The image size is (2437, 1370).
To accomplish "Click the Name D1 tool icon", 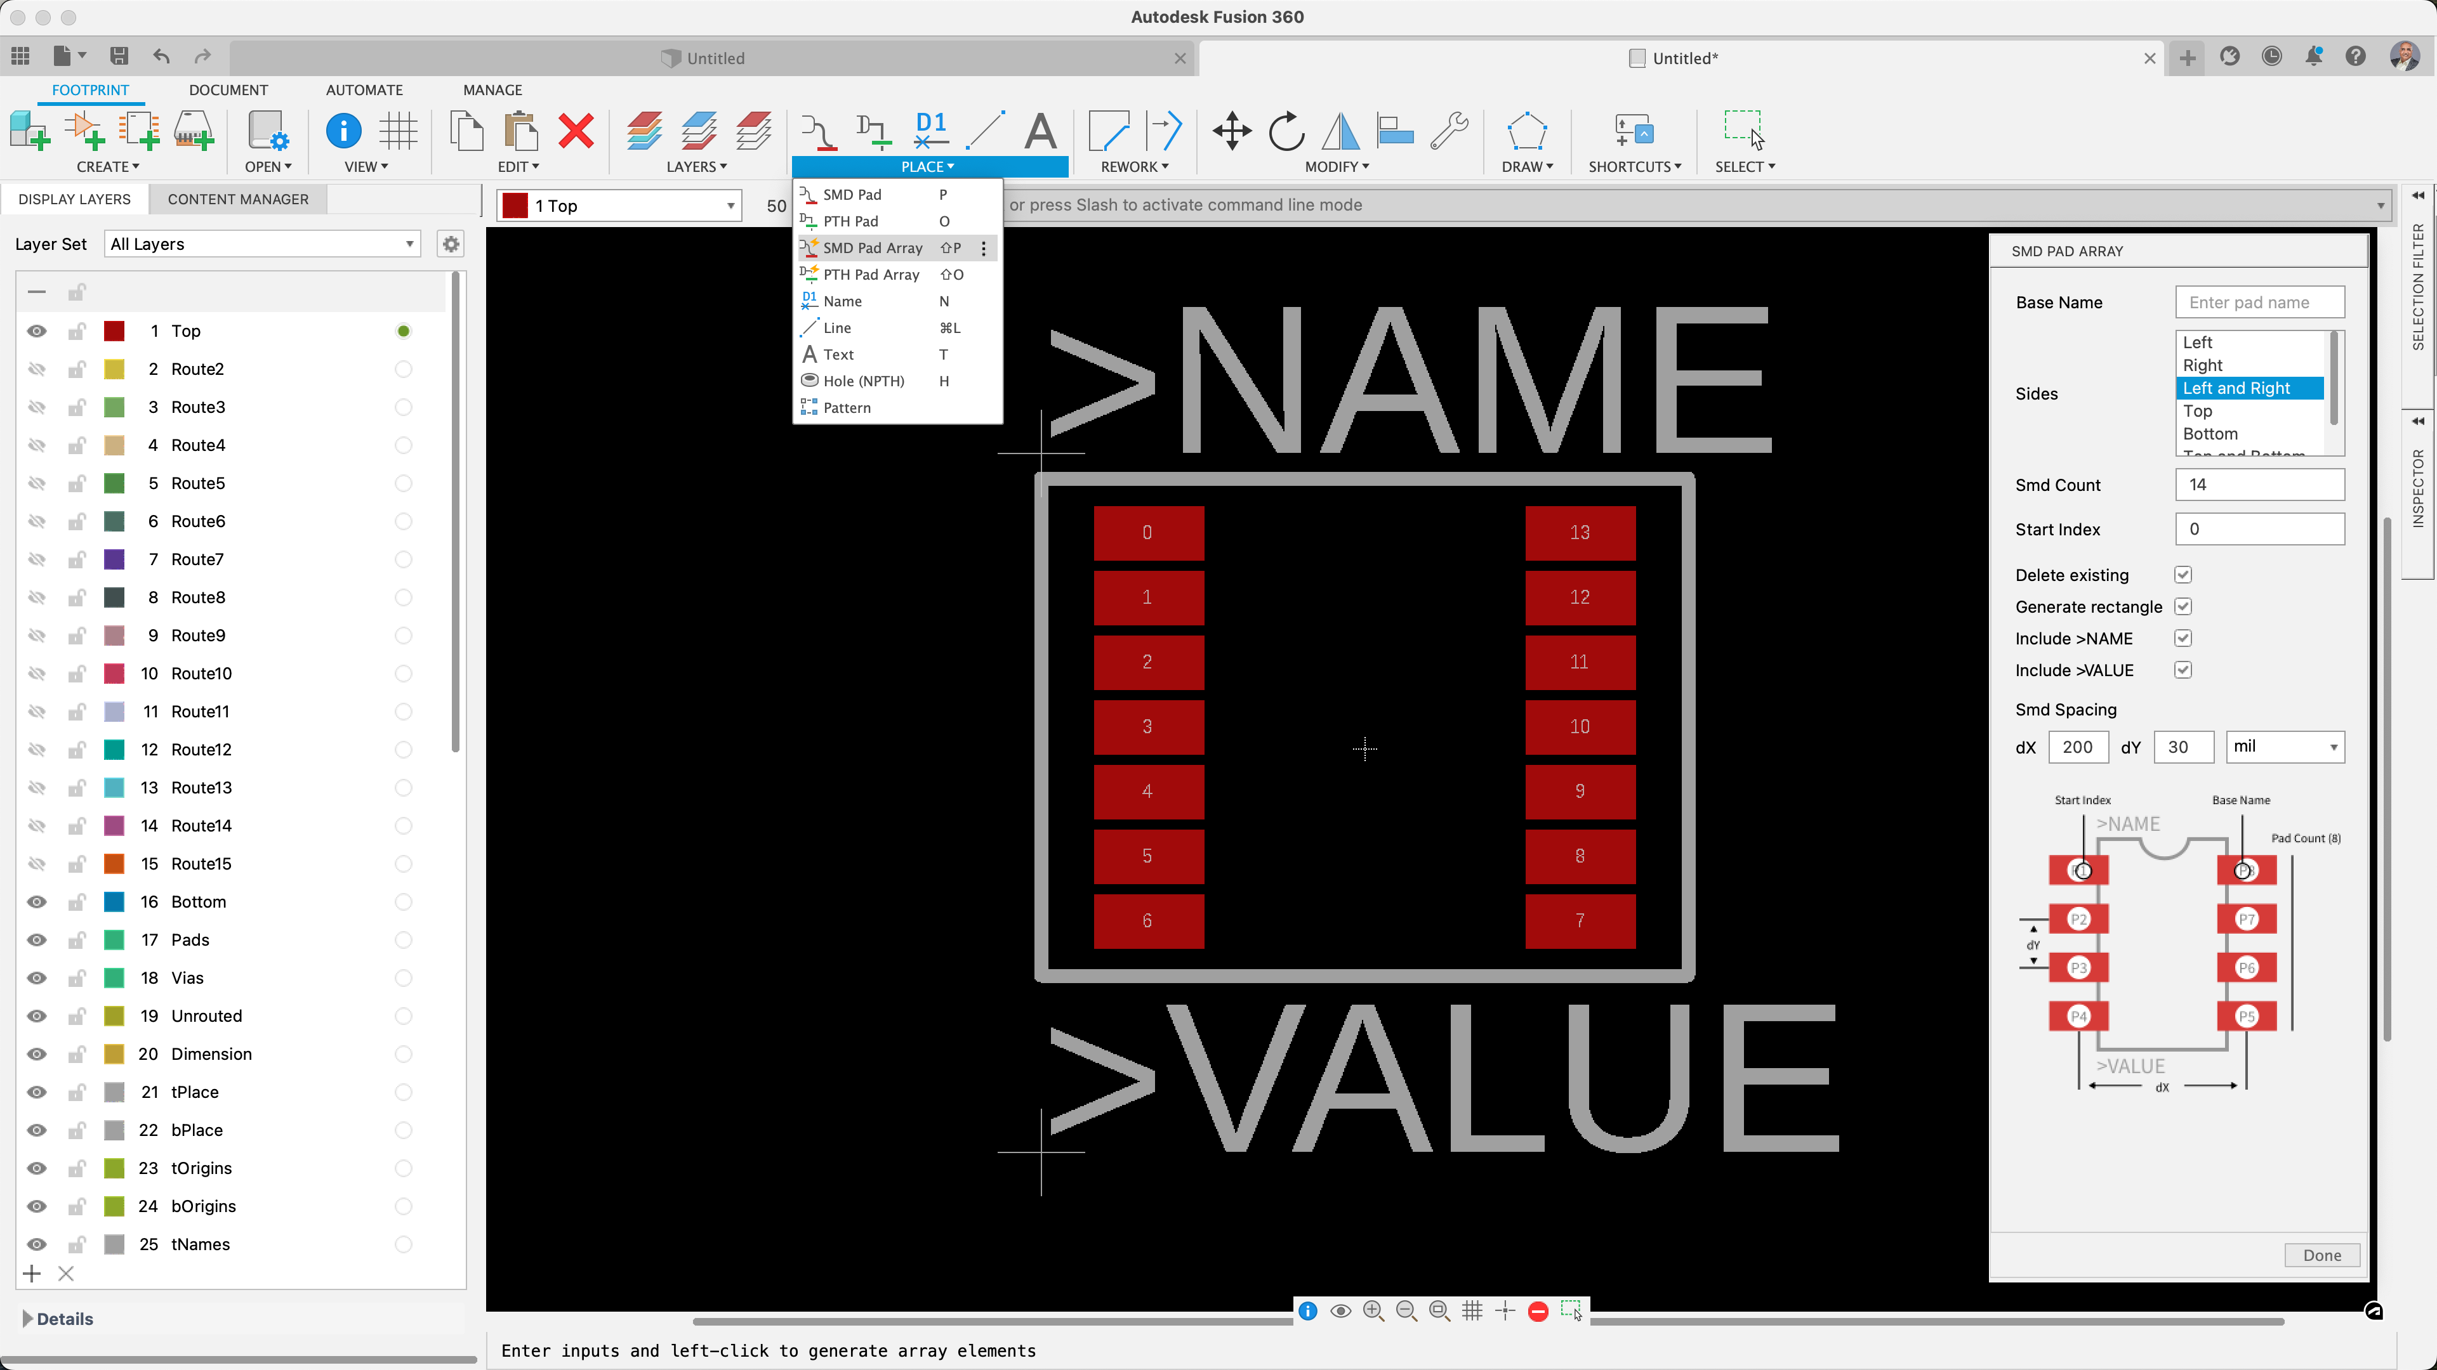I will 931,131.
